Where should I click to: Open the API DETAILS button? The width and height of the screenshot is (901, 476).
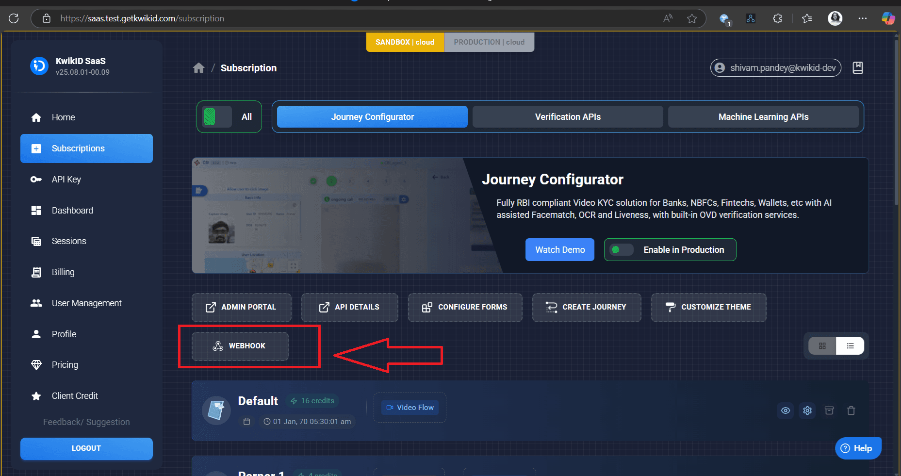(349, 307)
